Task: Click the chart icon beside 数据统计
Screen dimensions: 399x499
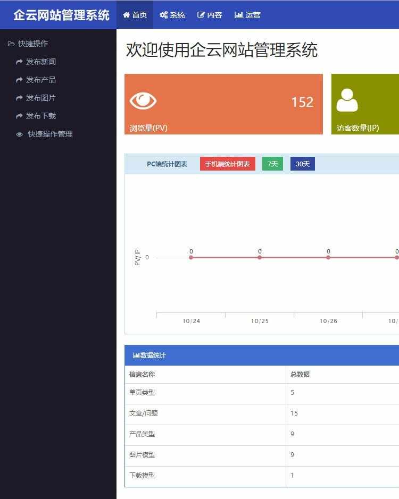Action: (136, 356)
